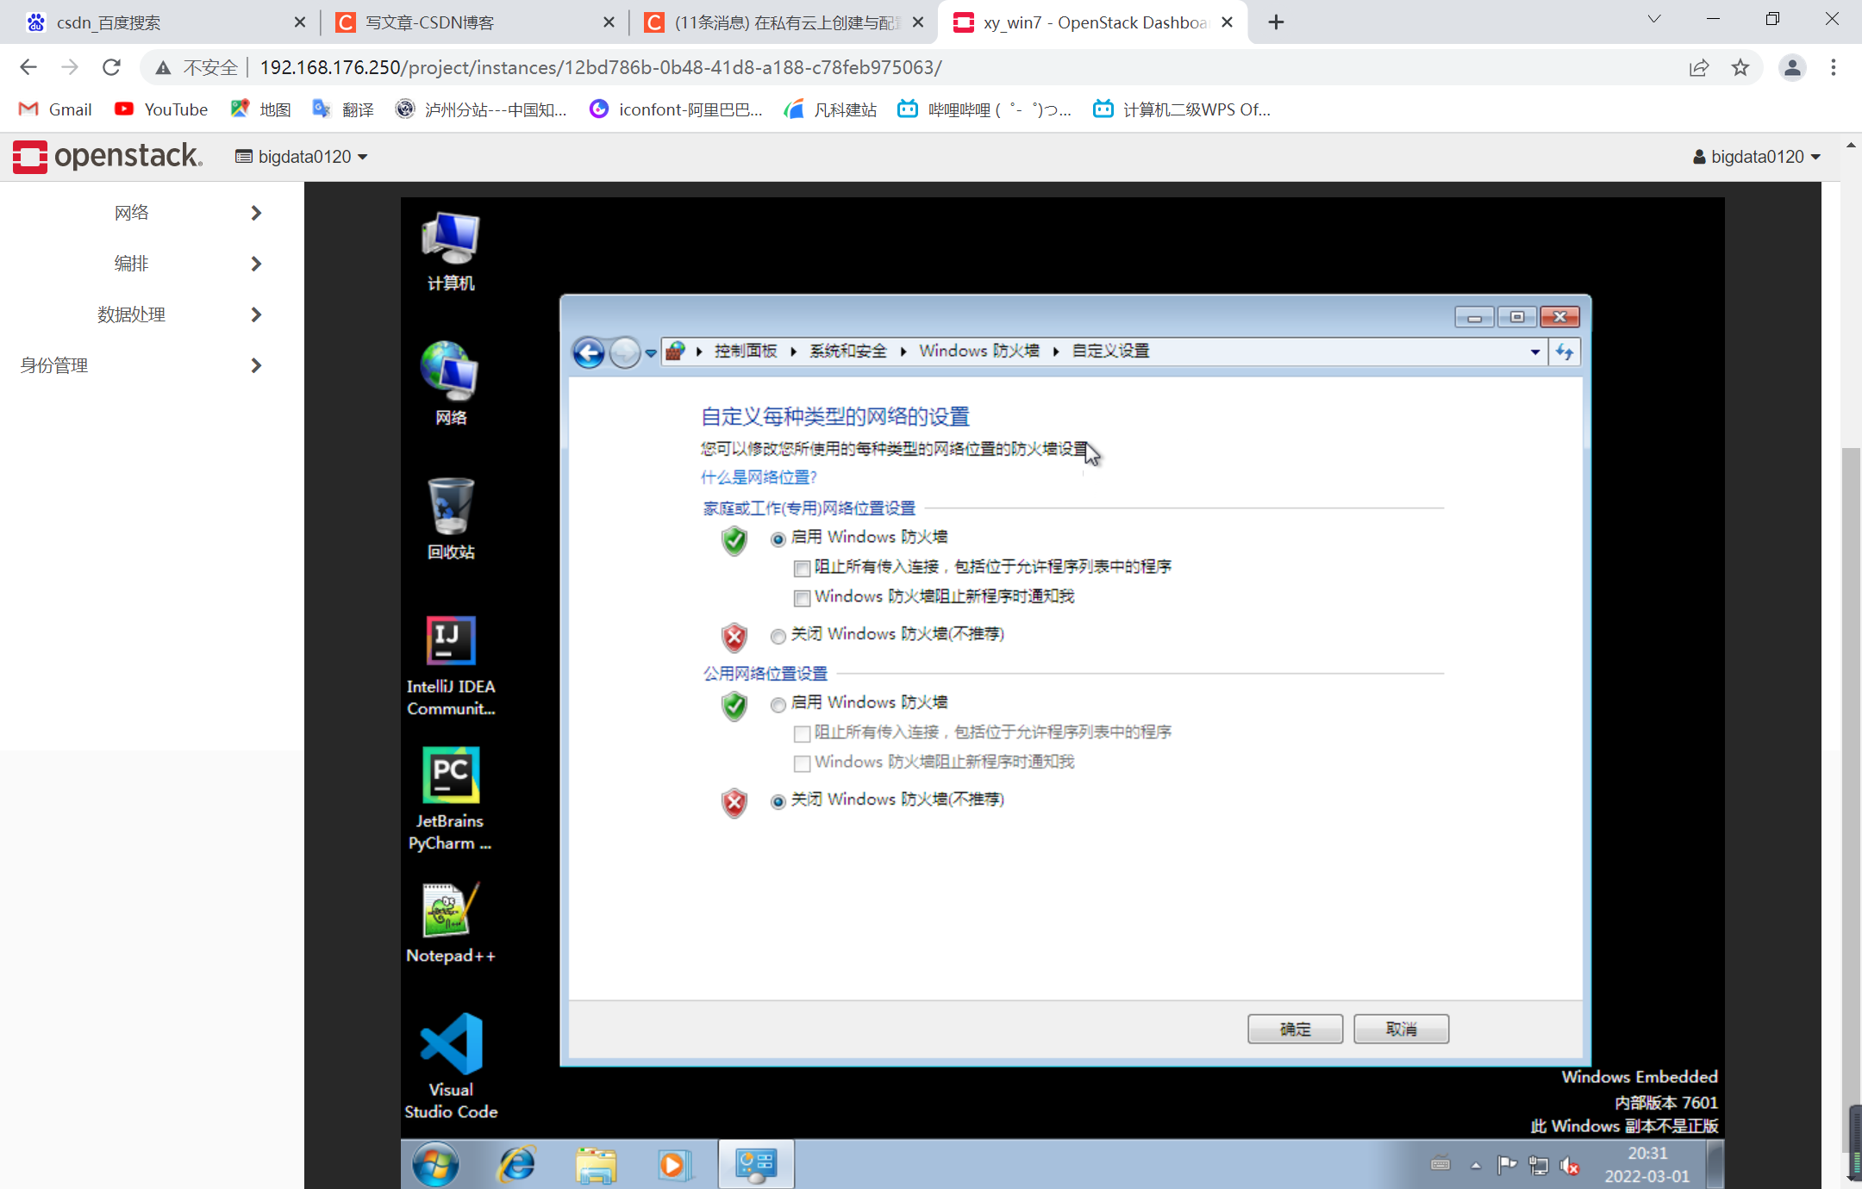Viewport: 1862px width, 1189px height.
Task: Check notify when firewall blocks new program
Action: [x=802, y=598]
